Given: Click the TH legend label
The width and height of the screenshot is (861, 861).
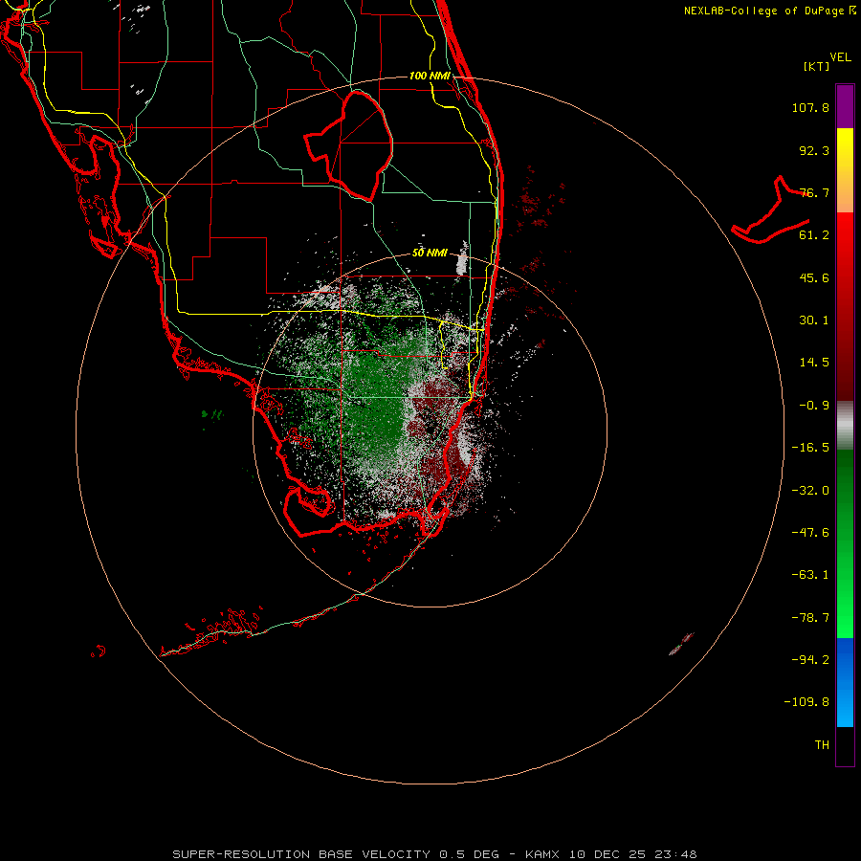Looking at the screenshot, I should (822, 745).
